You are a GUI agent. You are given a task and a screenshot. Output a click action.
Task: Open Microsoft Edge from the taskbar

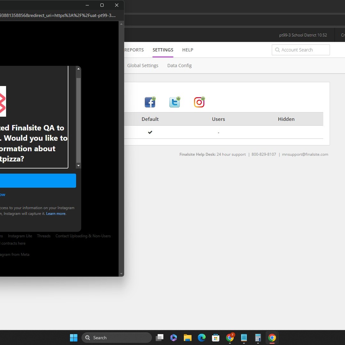[202, 338]
